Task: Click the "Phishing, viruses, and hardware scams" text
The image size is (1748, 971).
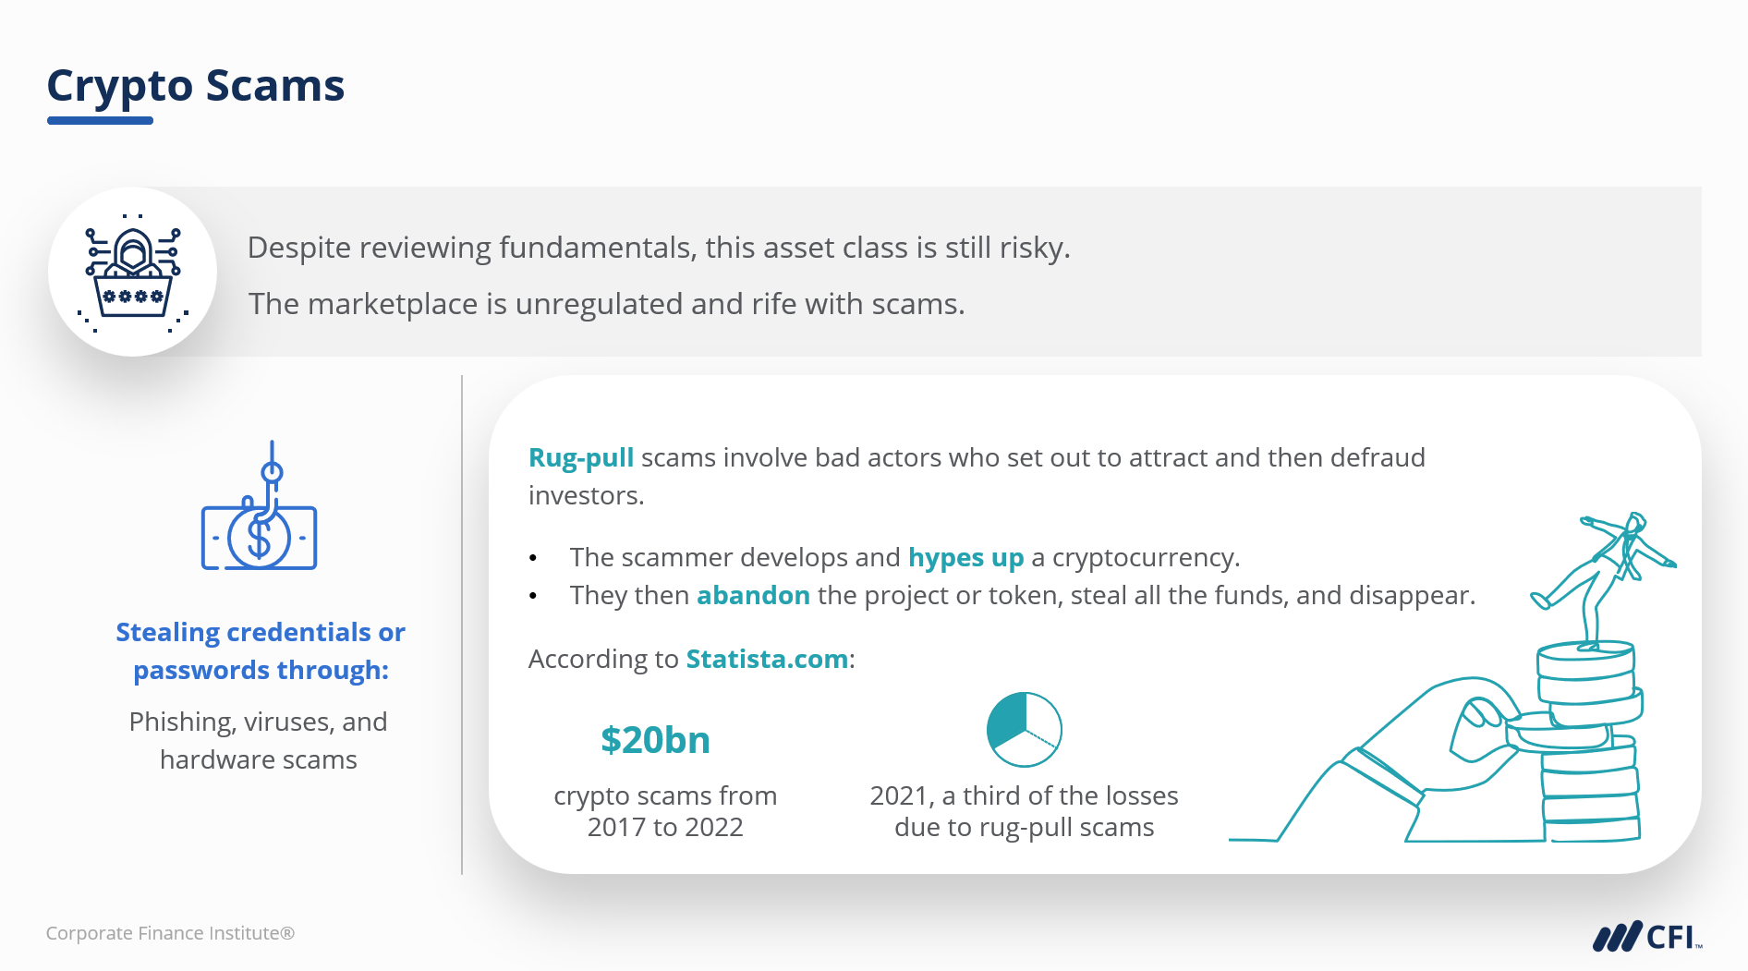Action: click(x=259, y=740)
